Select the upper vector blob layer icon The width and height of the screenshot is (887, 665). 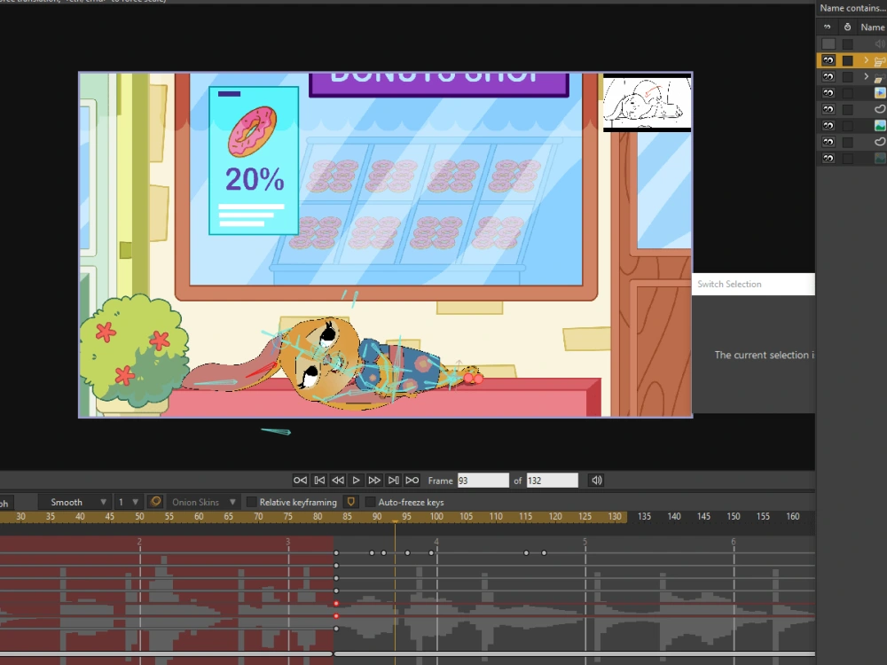880,109
